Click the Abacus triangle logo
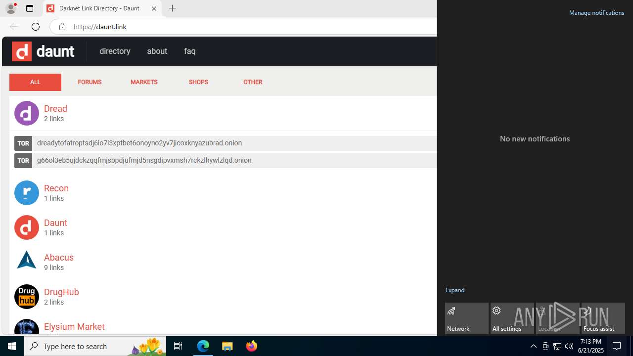Image resolution: width=633 pixels, height=356 pixels. click(x=27, y=260)
